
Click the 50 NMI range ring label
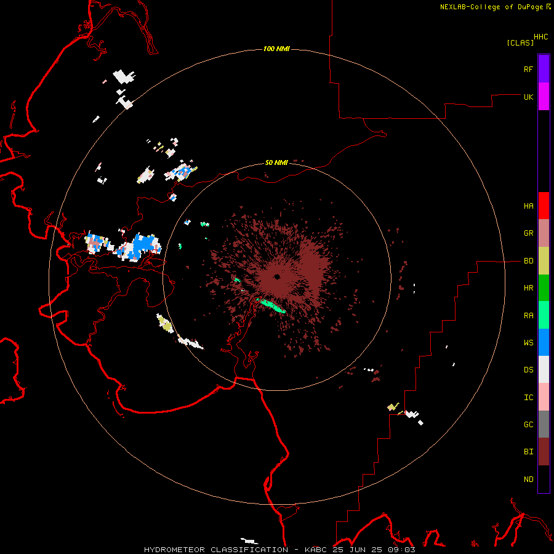pos(276,163)
